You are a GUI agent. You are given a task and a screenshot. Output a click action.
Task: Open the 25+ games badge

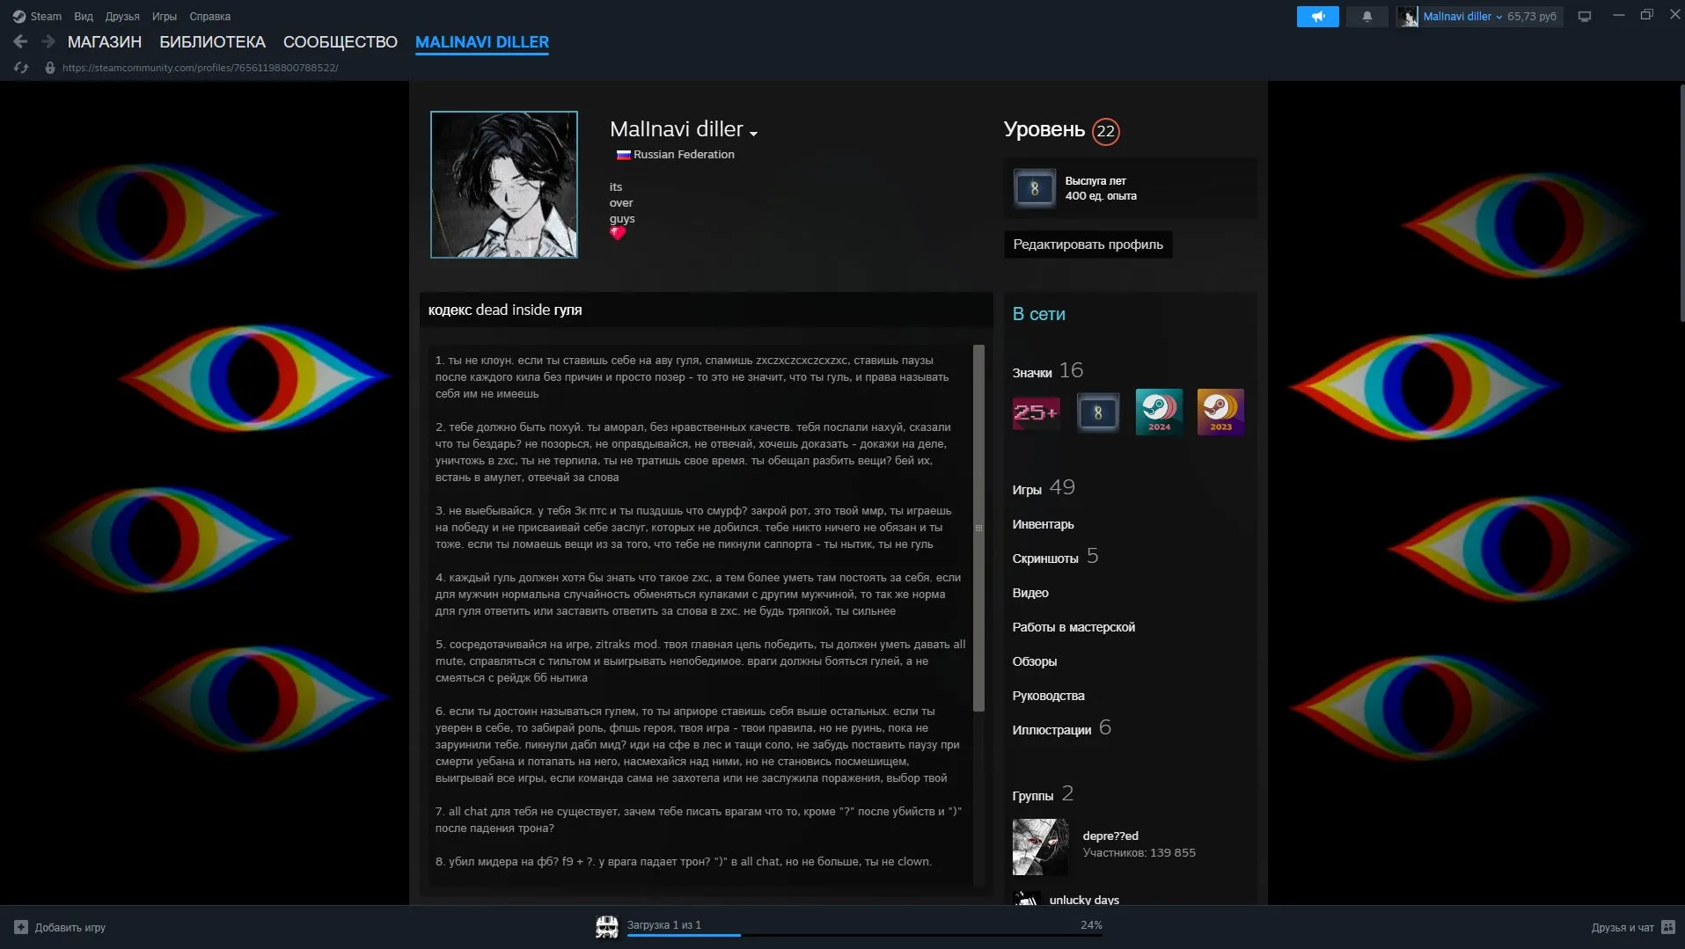click(1036, 412)
